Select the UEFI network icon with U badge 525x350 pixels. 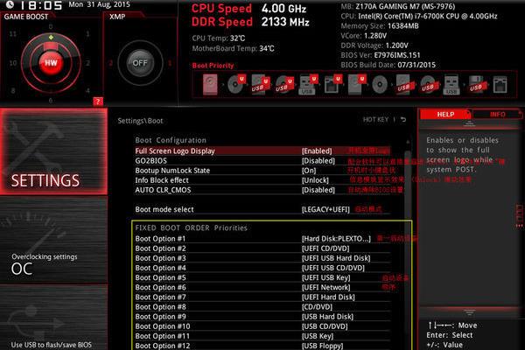click(x=332, y=84)
